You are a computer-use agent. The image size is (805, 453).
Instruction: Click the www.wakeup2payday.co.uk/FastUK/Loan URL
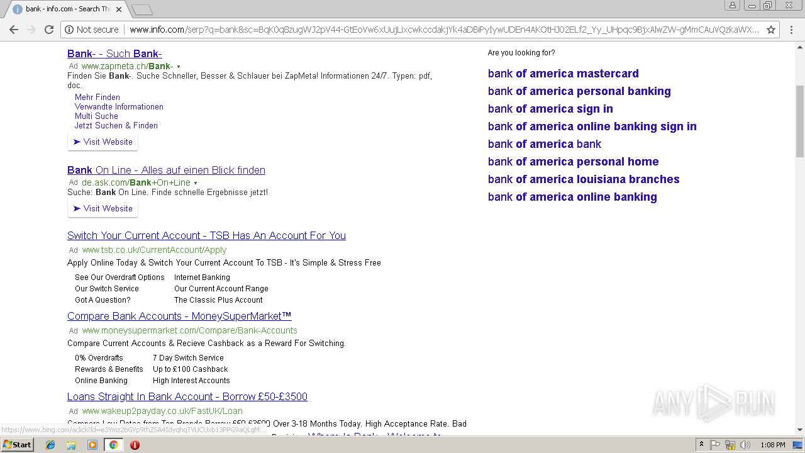(162, 411)
